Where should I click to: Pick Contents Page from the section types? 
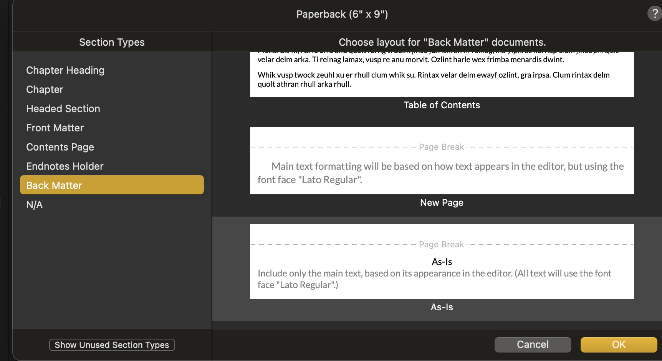click(60, 147)
